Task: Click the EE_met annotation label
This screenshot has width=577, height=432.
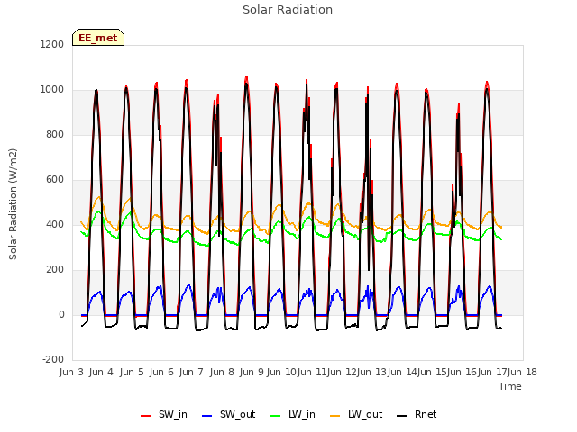Action: [98, 38]
